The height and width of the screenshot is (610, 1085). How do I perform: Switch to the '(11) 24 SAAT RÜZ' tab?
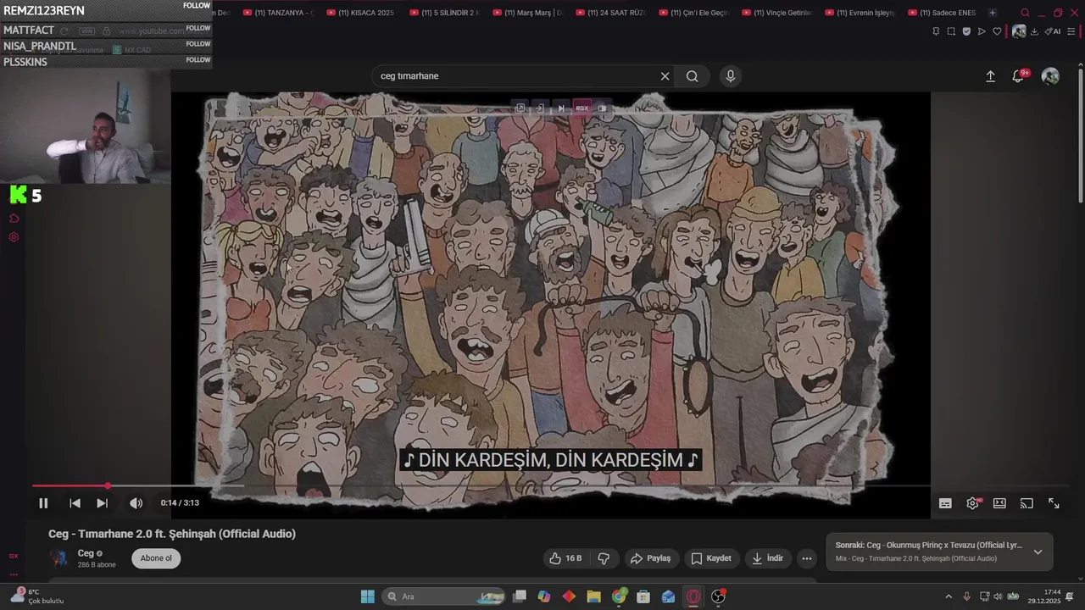coord(609,13)
